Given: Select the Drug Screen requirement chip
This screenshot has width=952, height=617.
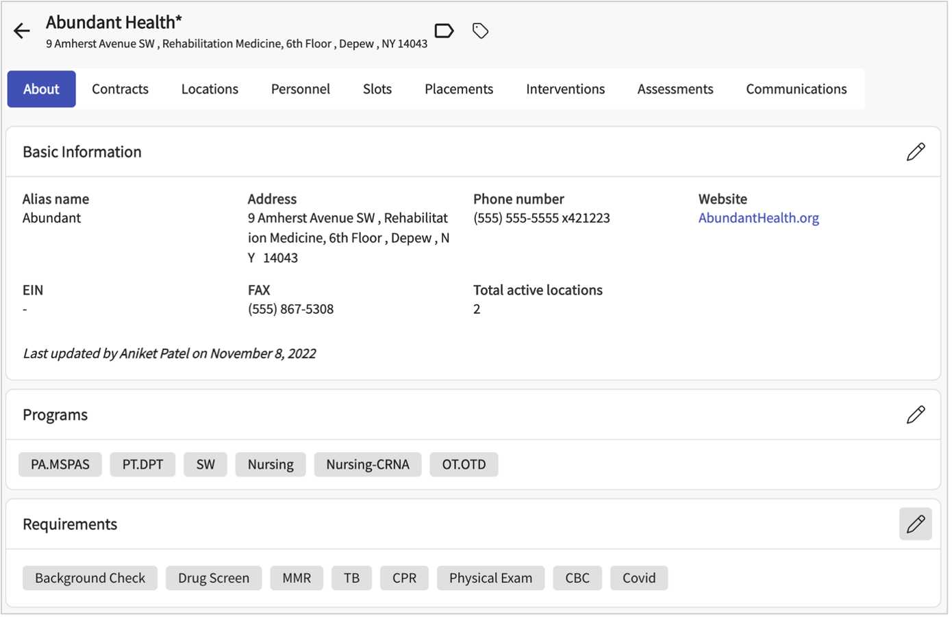Looking at the screenshot, I should coord(214,578).
